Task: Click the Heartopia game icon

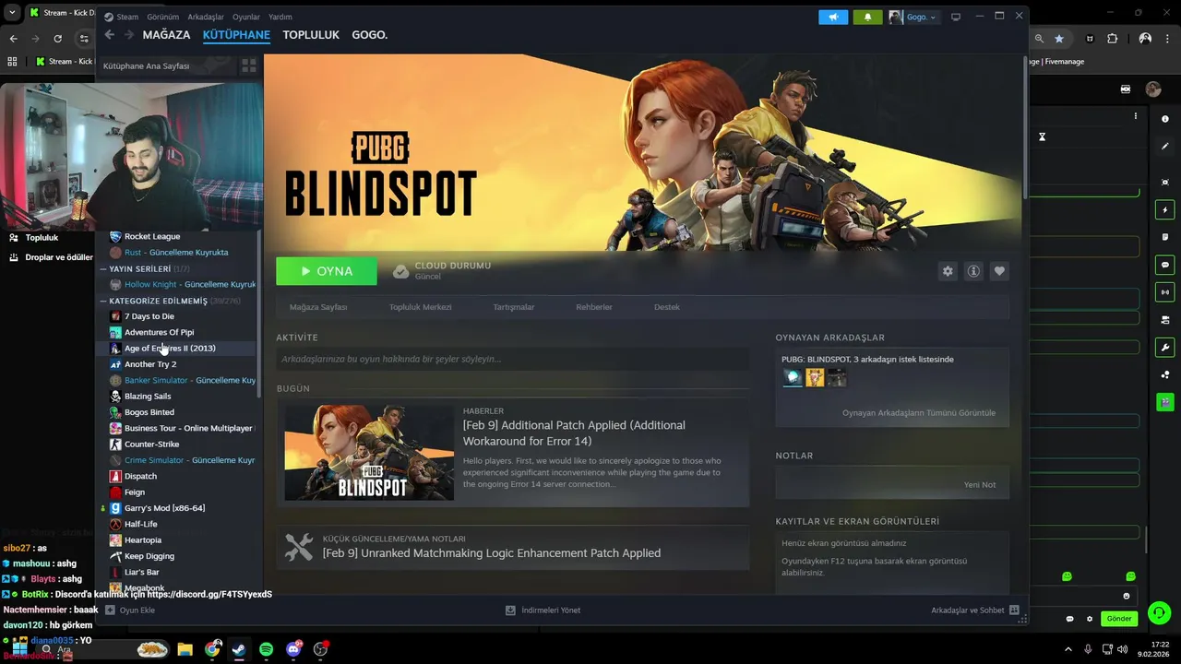Action: pyautogui.click(x=115, y=540)
